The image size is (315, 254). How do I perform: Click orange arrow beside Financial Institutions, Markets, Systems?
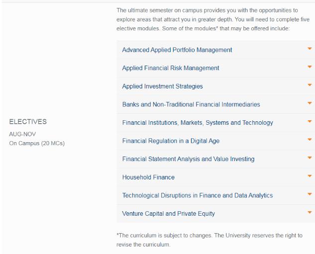[x=310, y=121]
